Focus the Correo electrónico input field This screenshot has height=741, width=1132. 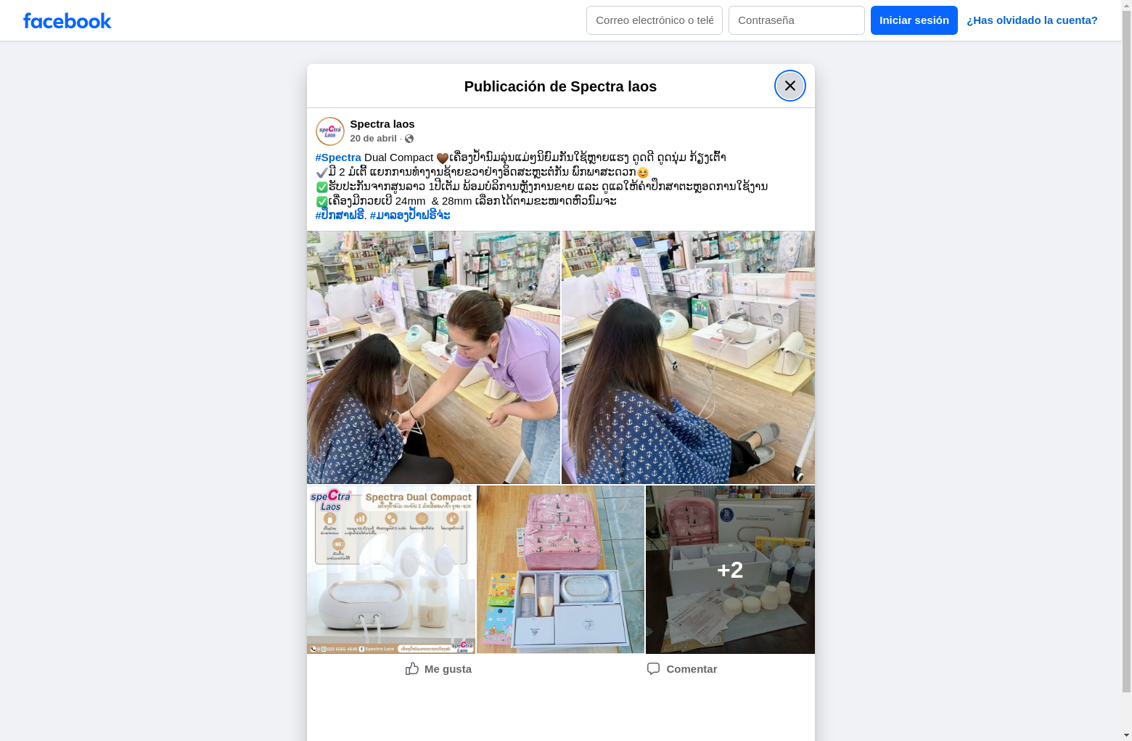coord(655,20)
